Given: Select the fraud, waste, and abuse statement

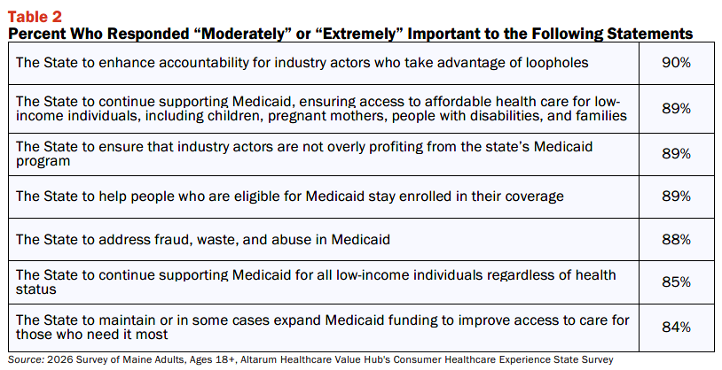Looking at the screenshot, I should pos(202,240).
